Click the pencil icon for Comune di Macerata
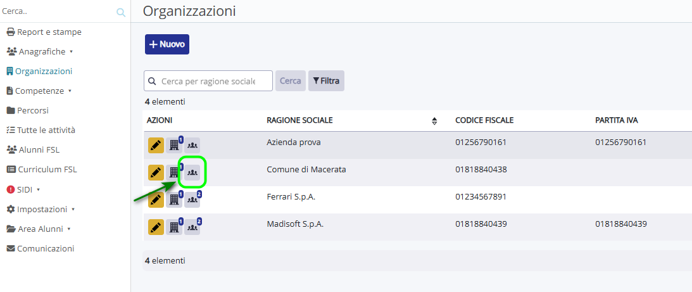692x292 pixels. point(156,172)
